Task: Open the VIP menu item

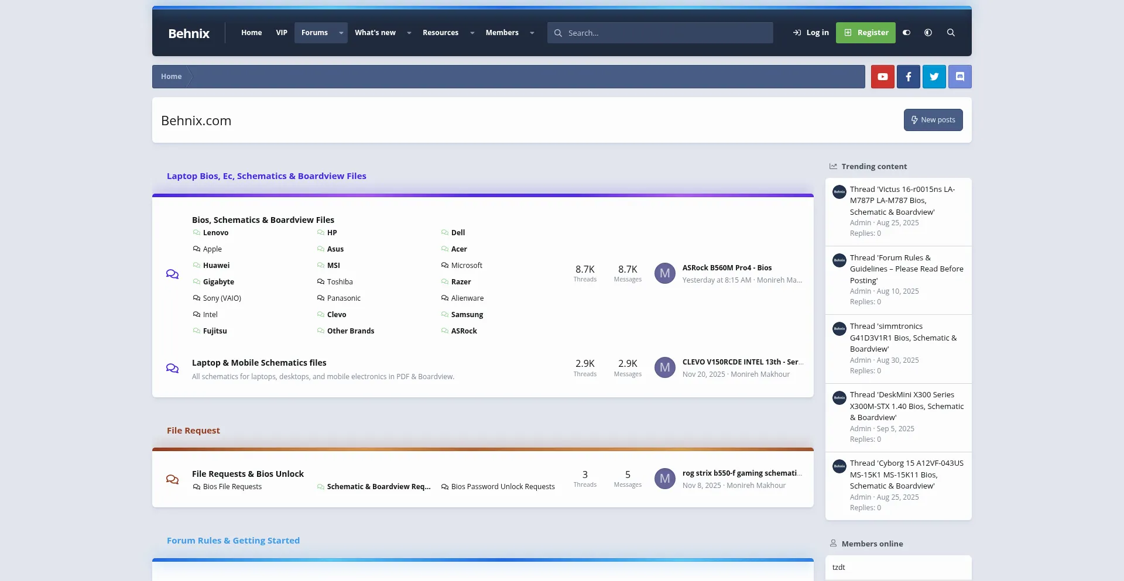Action: pos(282,33)
